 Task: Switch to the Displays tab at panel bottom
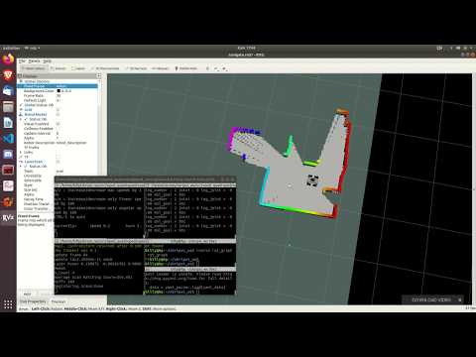59,301
